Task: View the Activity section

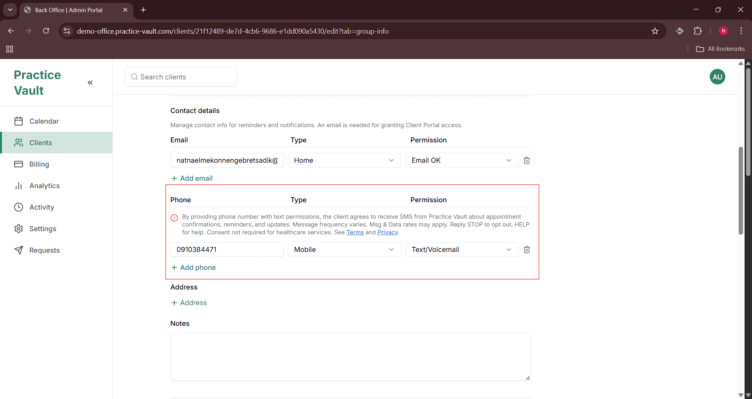Action: click(42, 207)
